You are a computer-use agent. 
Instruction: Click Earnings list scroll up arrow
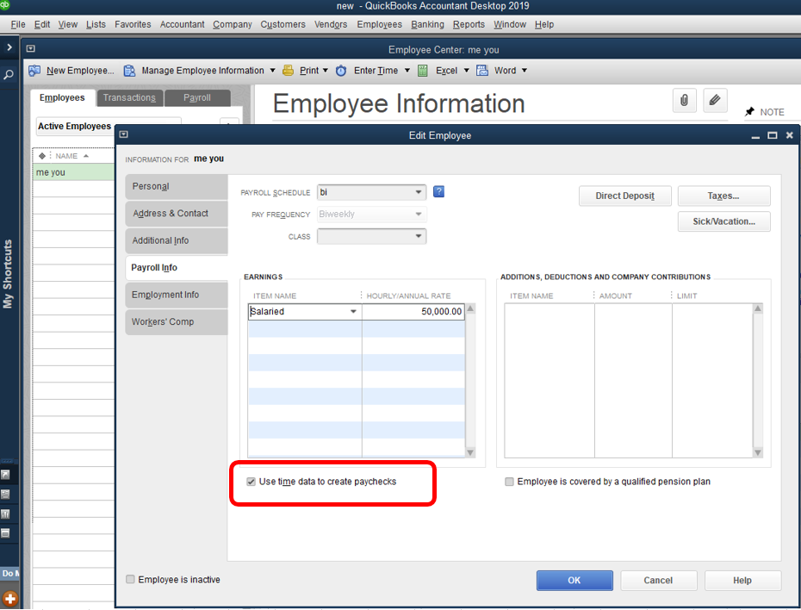(470, 308)
